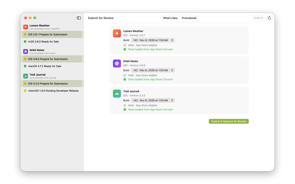Minimize window with yellow button

[x=30, y=18]
